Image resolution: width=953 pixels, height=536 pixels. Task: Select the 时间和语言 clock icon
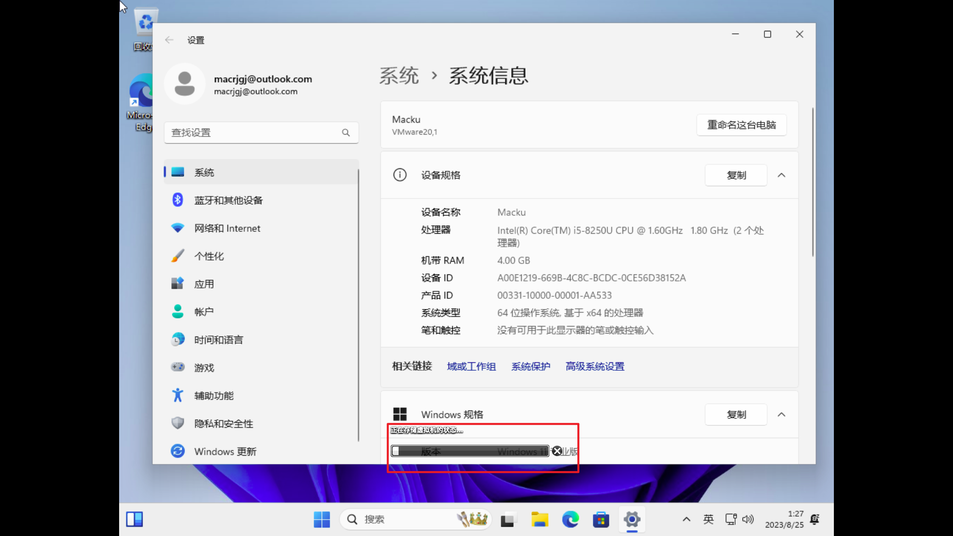coord(178,339)
